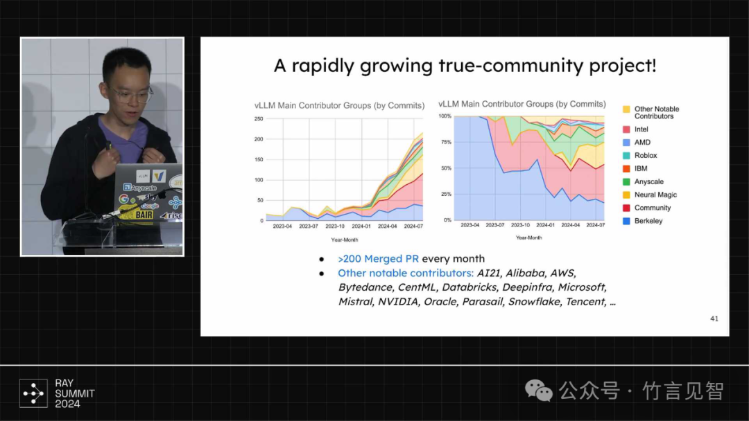Click the '公众号 · 竹言见智' text
This screenshot has width=749, height=421.
[641, 391]
